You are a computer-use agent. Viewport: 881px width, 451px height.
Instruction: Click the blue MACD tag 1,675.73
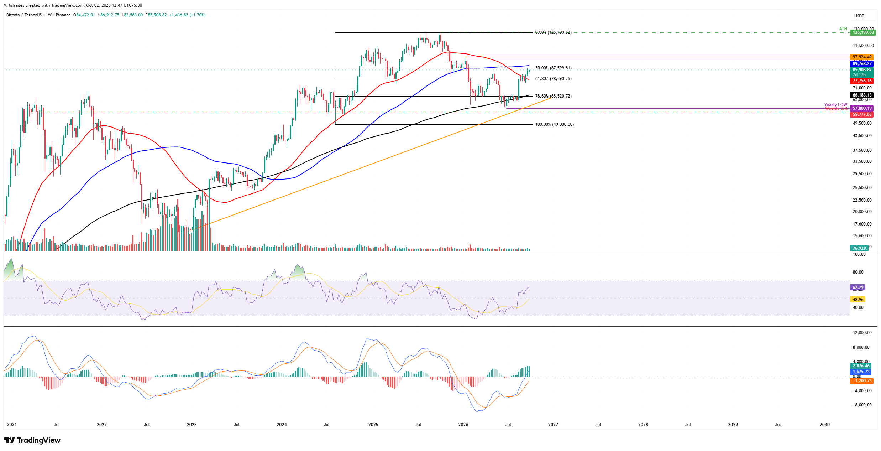coord(861,372)
